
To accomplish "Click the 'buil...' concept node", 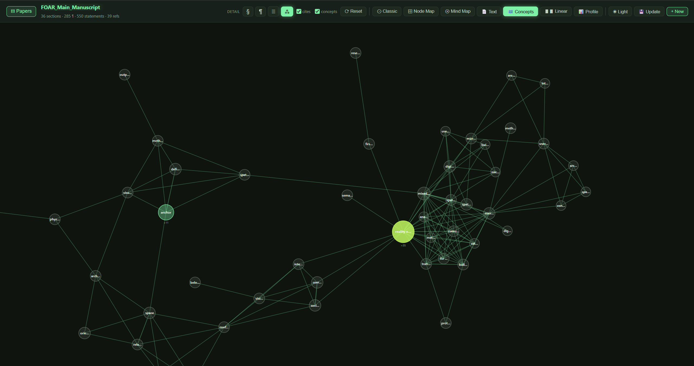I will click(463, 265).
